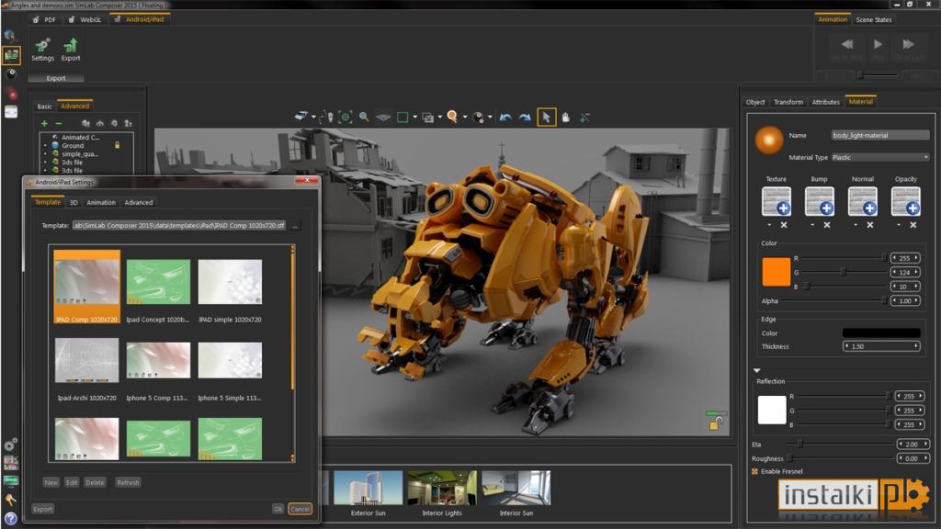The width and height of the screenshot is (941, 529).
Task: Open the black Edge Color swatch
Action: (x=881, y=332)
